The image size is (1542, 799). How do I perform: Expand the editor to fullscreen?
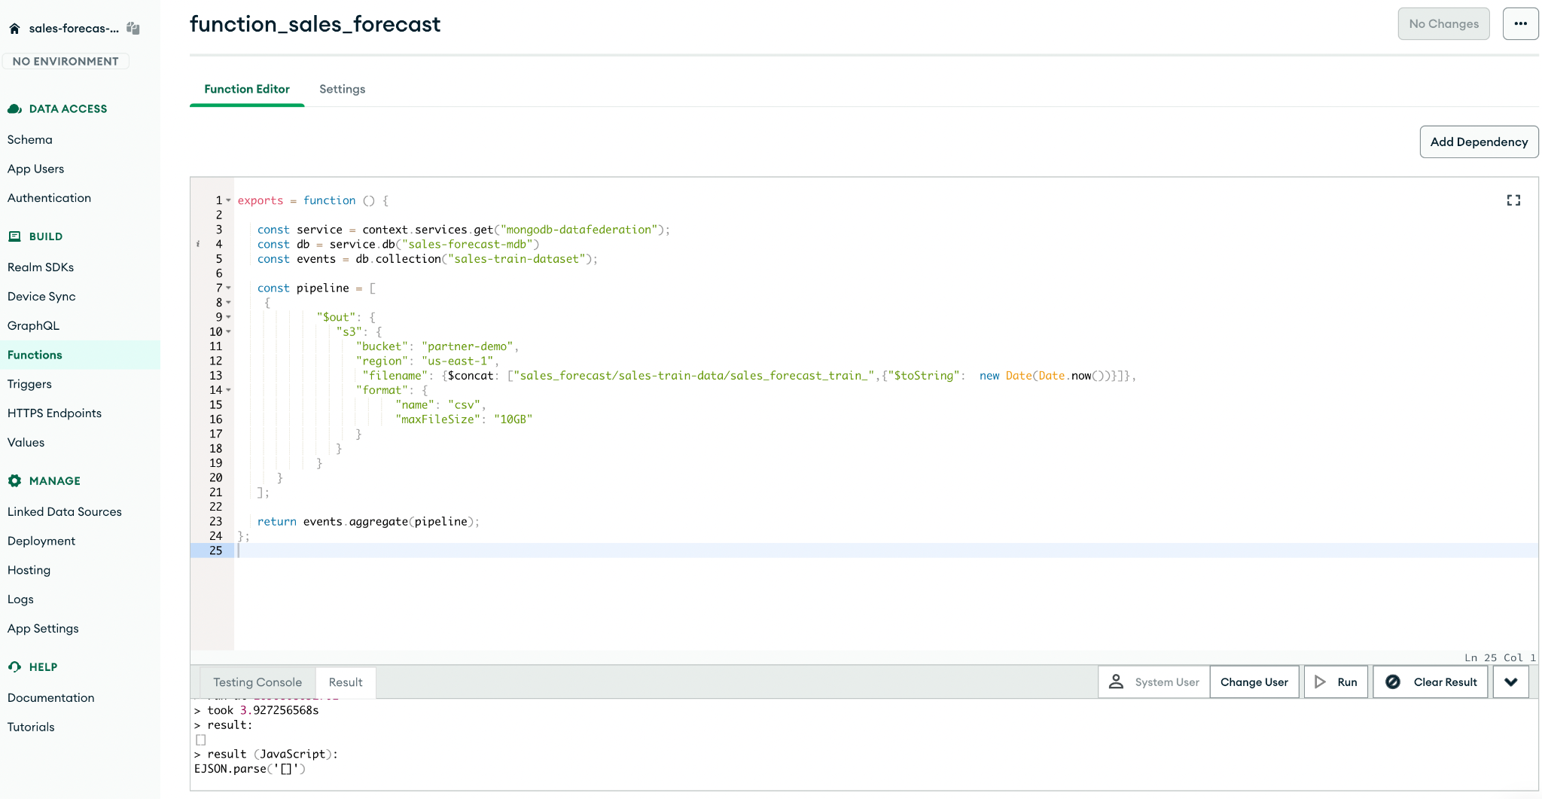[x=1513, y=200]
